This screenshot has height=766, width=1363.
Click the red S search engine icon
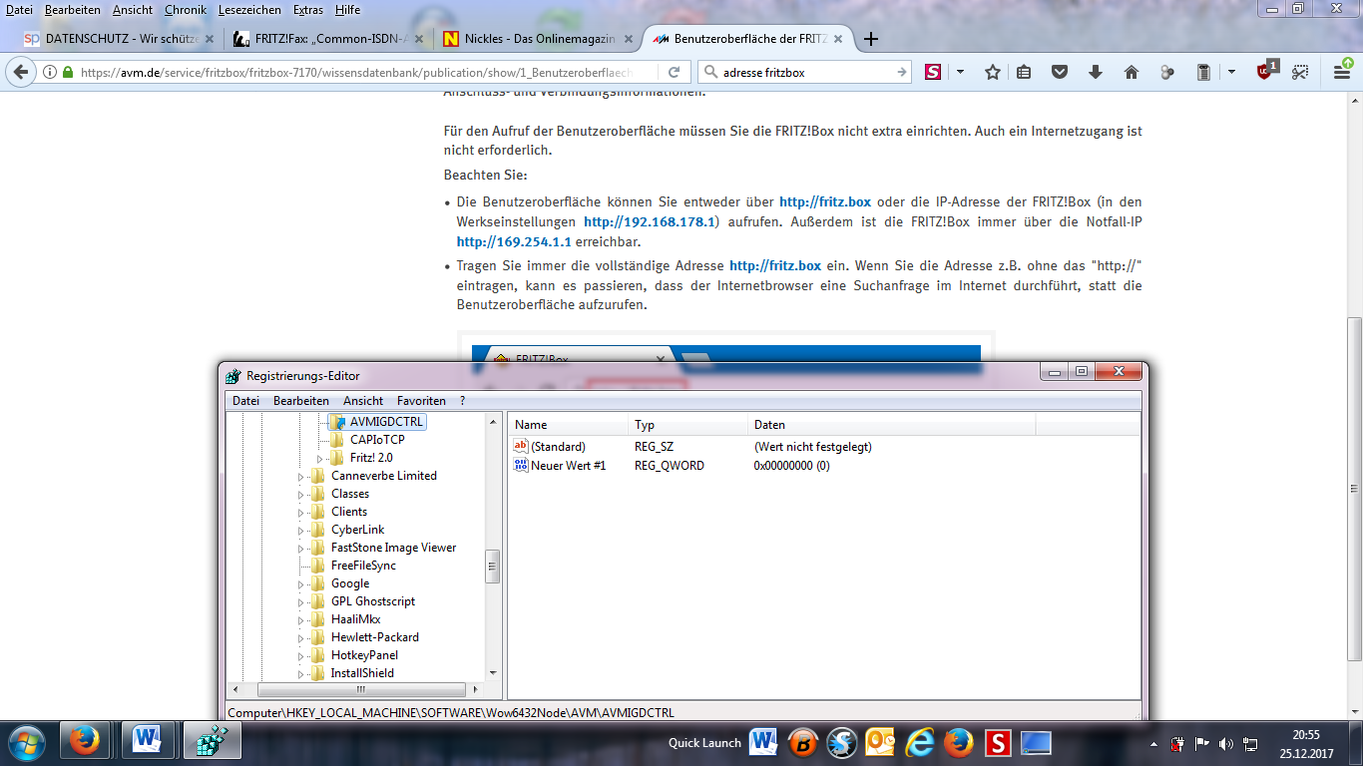(x=933, y=72)
